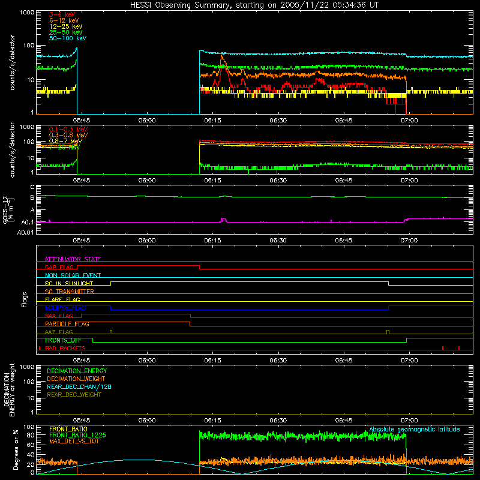Click the 25-50 keV legend entry
480x480 pixels.
point(66,32)
